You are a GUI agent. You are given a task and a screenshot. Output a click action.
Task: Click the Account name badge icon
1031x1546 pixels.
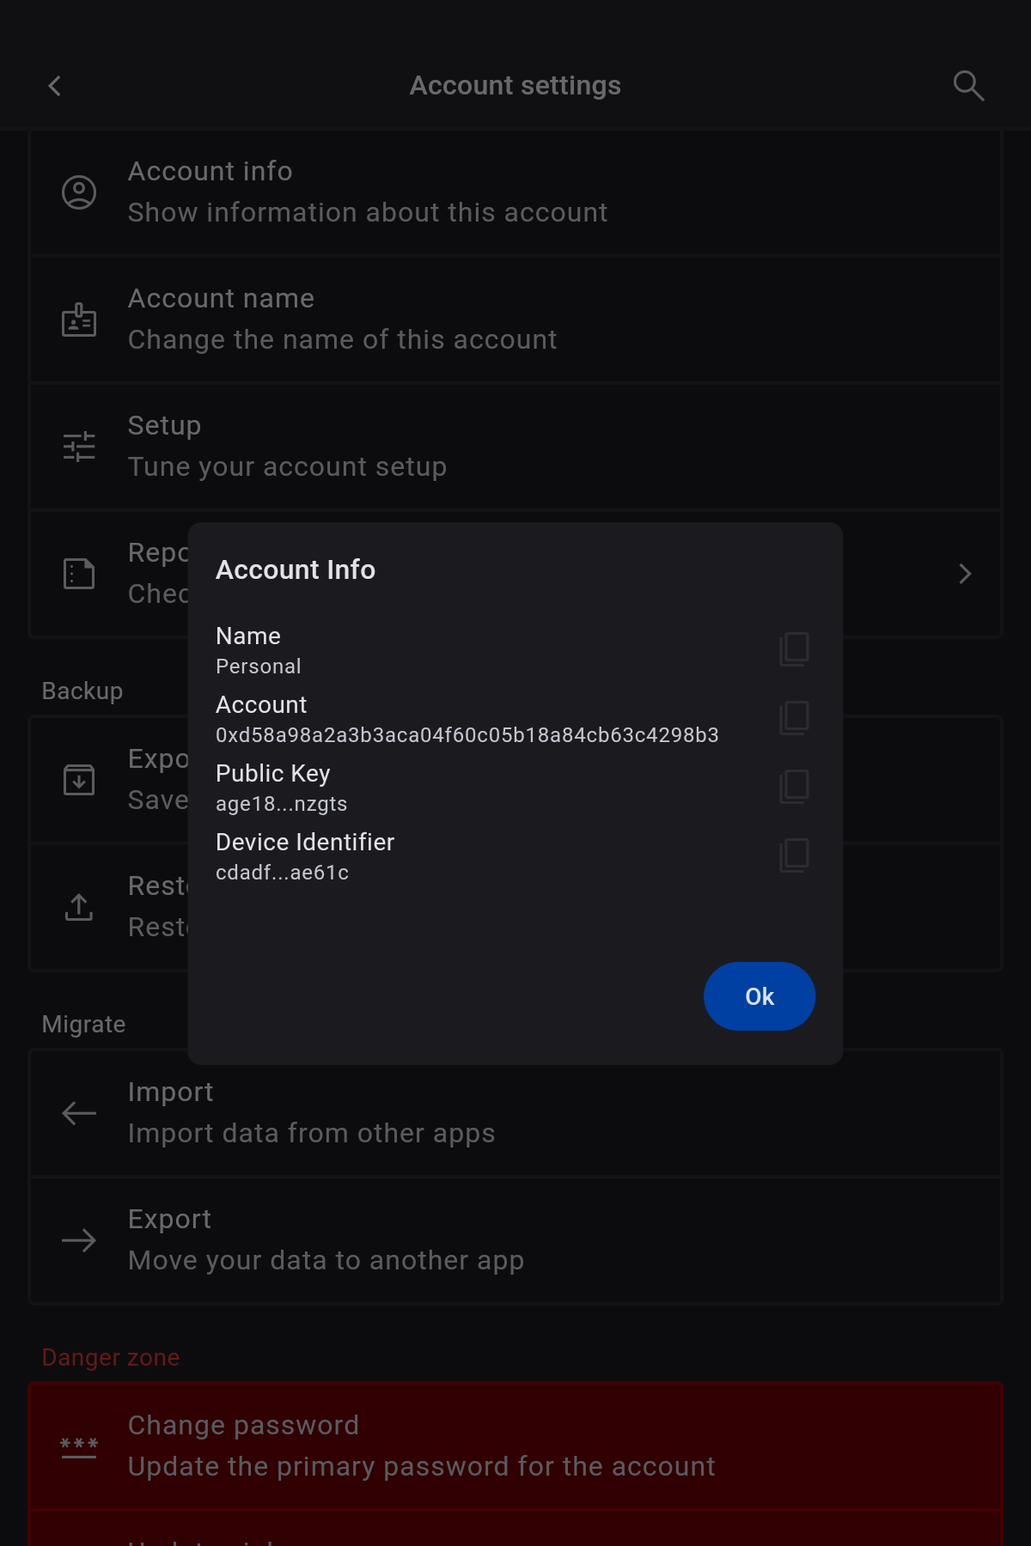[79, 320]
